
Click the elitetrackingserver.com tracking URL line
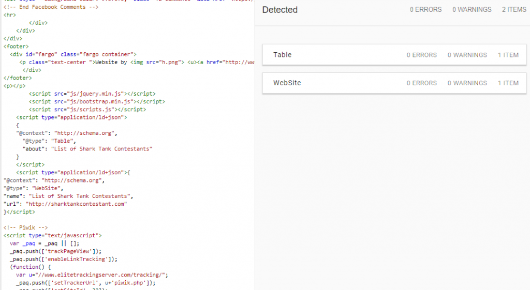pos(92,275)
